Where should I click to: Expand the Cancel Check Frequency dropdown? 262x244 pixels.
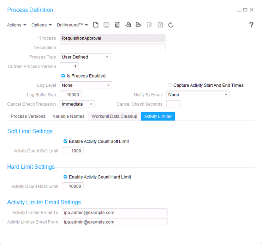91,104
